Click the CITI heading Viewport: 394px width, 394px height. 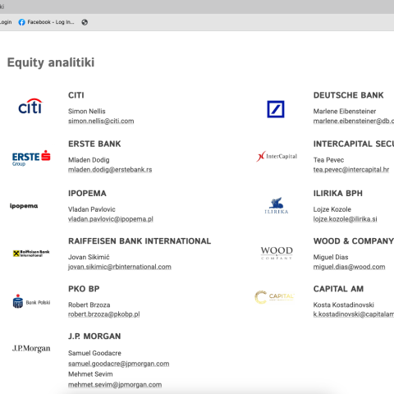pos(76,95)
